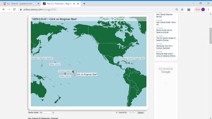The height and width of the screenshot is (119, 212).
Task: Click the Navassa Island label
Action: coord(127,58)
